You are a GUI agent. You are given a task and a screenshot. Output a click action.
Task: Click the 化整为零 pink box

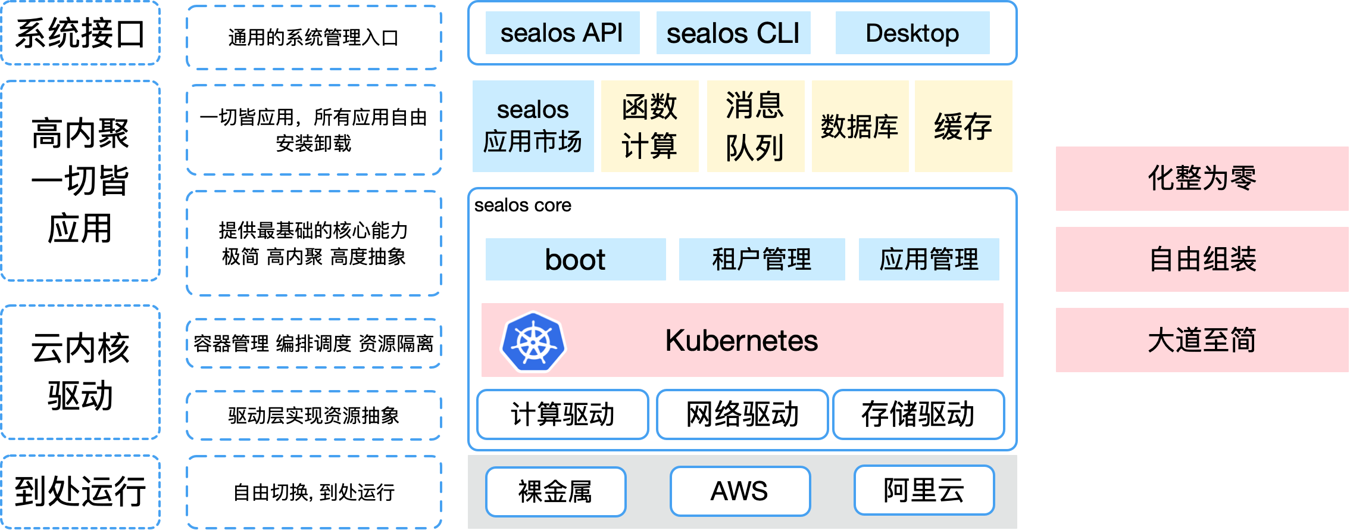point(1202,178)
